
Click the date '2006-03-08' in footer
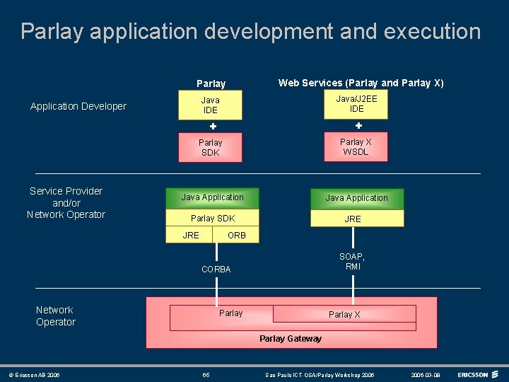click(426, 375)
